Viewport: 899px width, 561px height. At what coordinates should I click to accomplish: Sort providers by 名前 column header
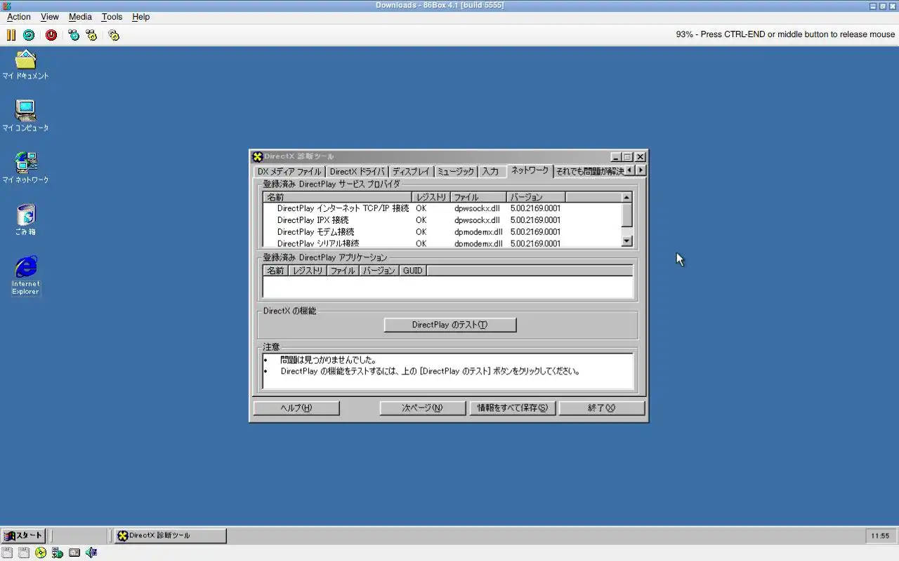pos(337,197)
